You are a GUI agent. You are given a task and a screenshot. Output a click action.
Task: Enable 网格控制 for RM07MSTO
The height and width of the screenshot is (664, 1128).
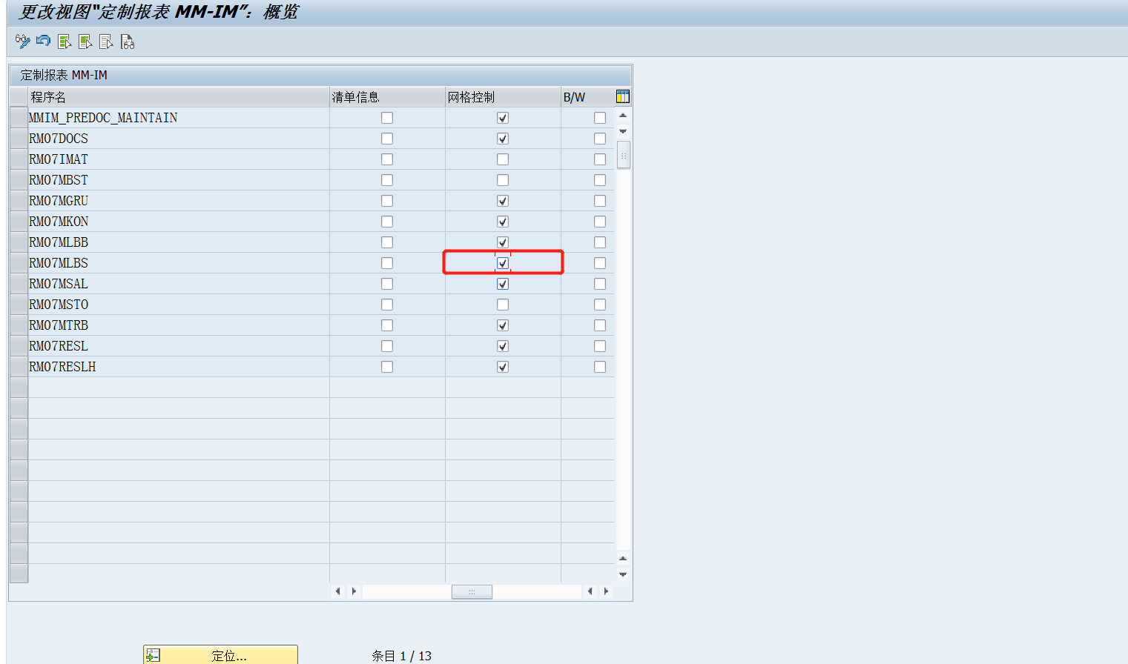click(x=502, y=304)
